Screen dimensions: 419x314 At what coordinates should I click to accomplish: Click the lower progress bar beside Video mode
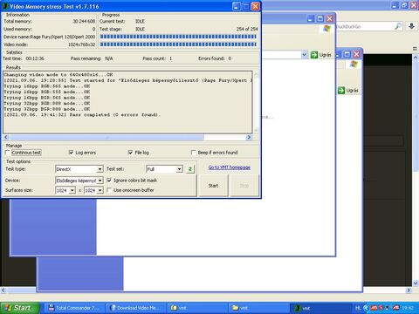pos(178,44)
